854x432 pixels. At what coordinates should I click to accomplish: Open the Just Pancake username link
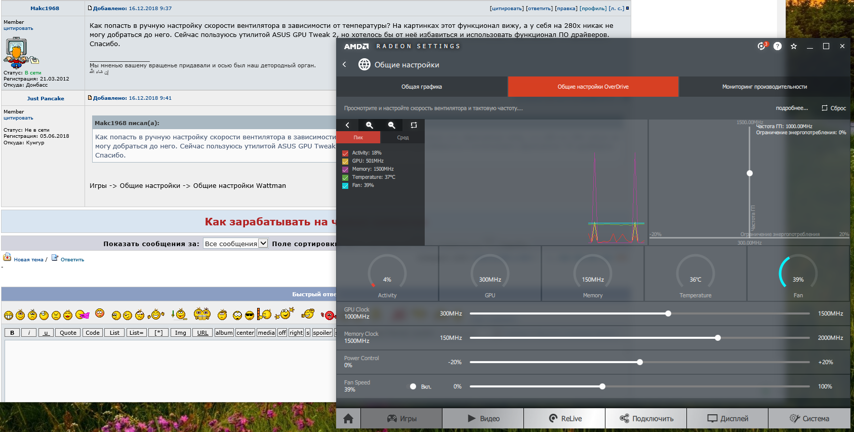46,98
